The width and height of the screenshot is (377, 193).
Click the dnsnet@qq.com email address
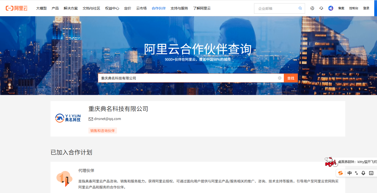108,119
